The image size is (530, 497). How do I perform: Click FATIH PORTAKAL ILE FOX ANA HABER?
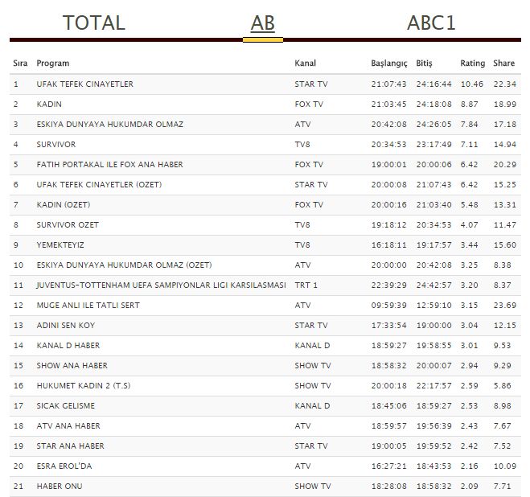[x=110, y=165]
